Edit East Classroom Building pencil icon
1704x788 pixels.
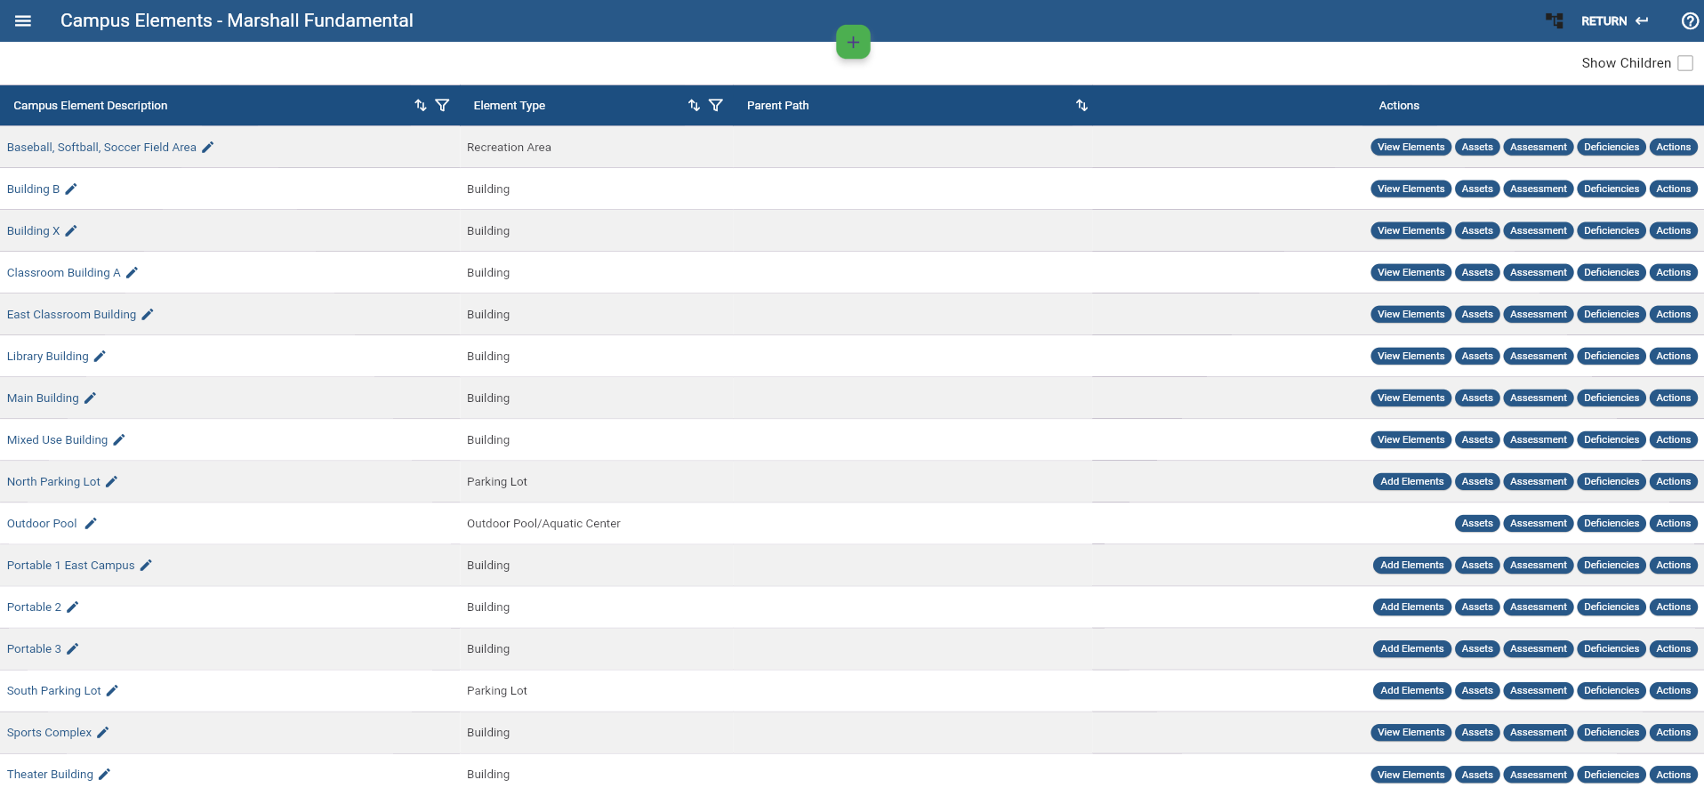(x=148, y=314)
